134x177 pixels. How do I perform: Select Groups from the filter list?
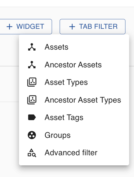[74, 135]
